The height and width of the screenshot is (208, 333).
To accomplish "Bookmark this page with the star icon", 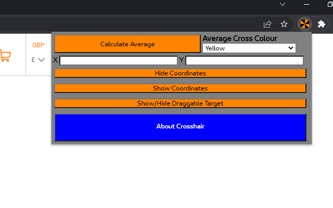I will click(x=284, y=24).
